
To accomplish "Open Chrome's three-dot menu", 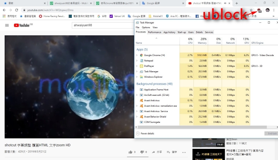I will [x=274, y=10].
